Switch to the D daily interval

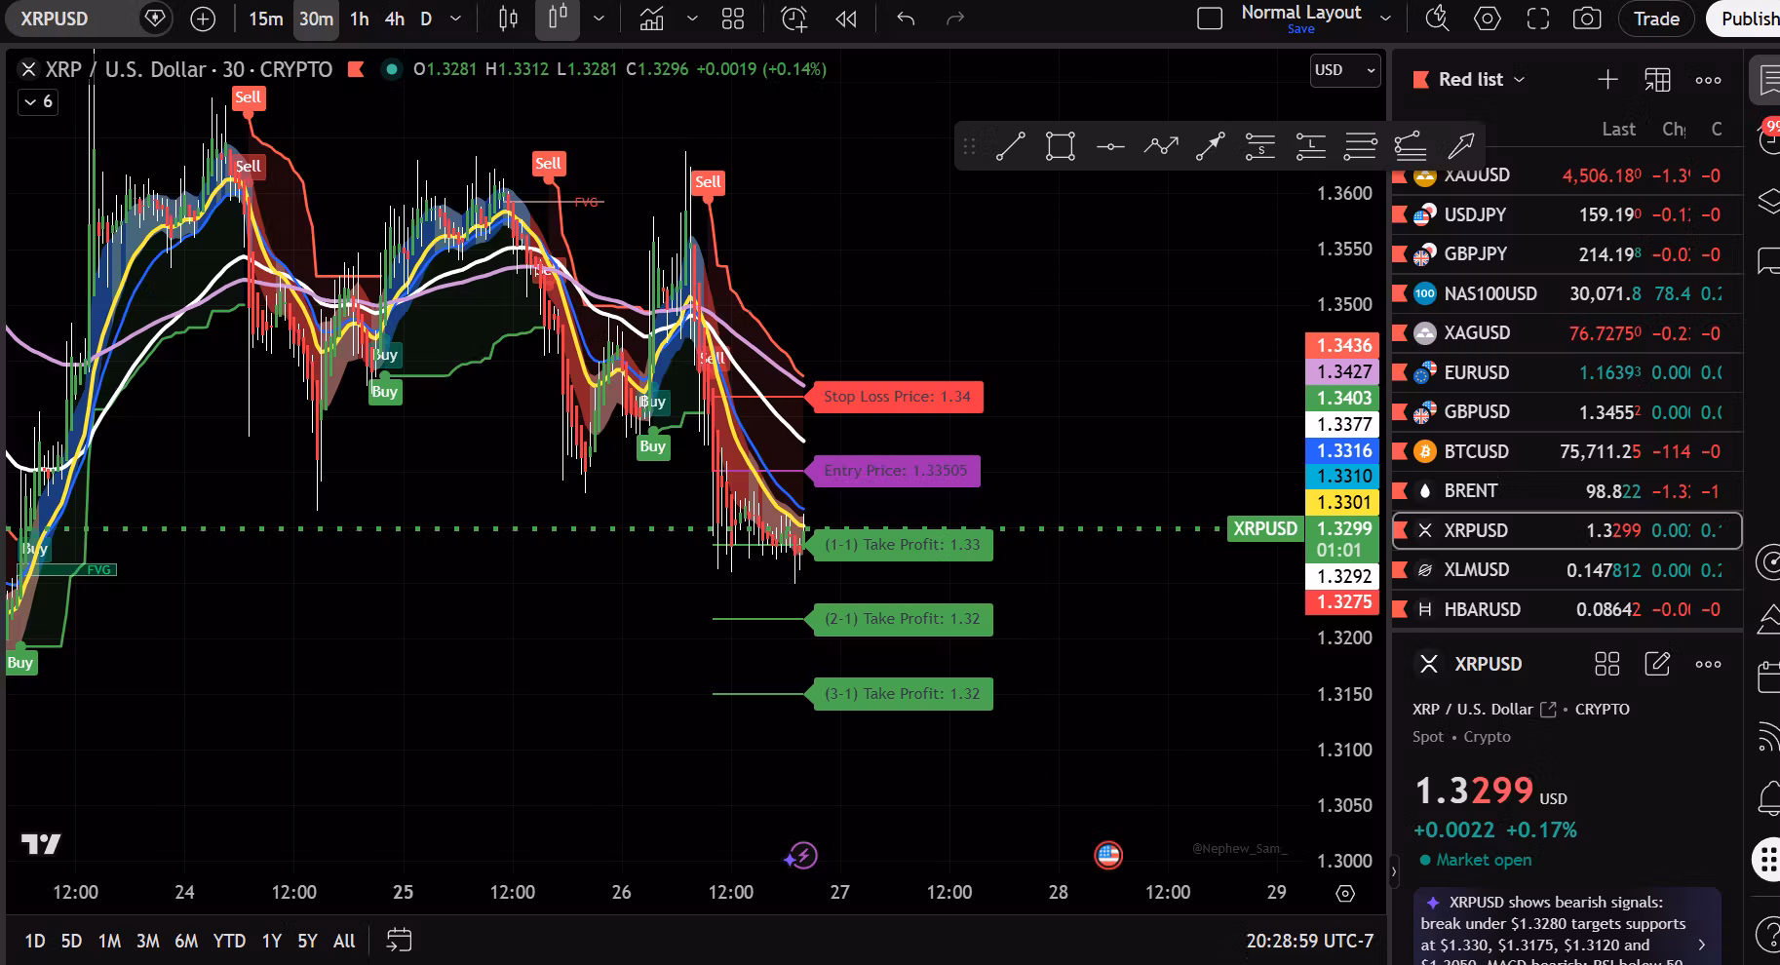(x=426, y=19)
